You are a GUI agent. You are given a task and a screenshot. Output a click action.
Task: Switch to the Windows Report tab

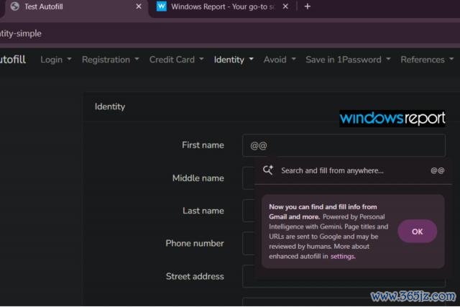coord(223,6)
